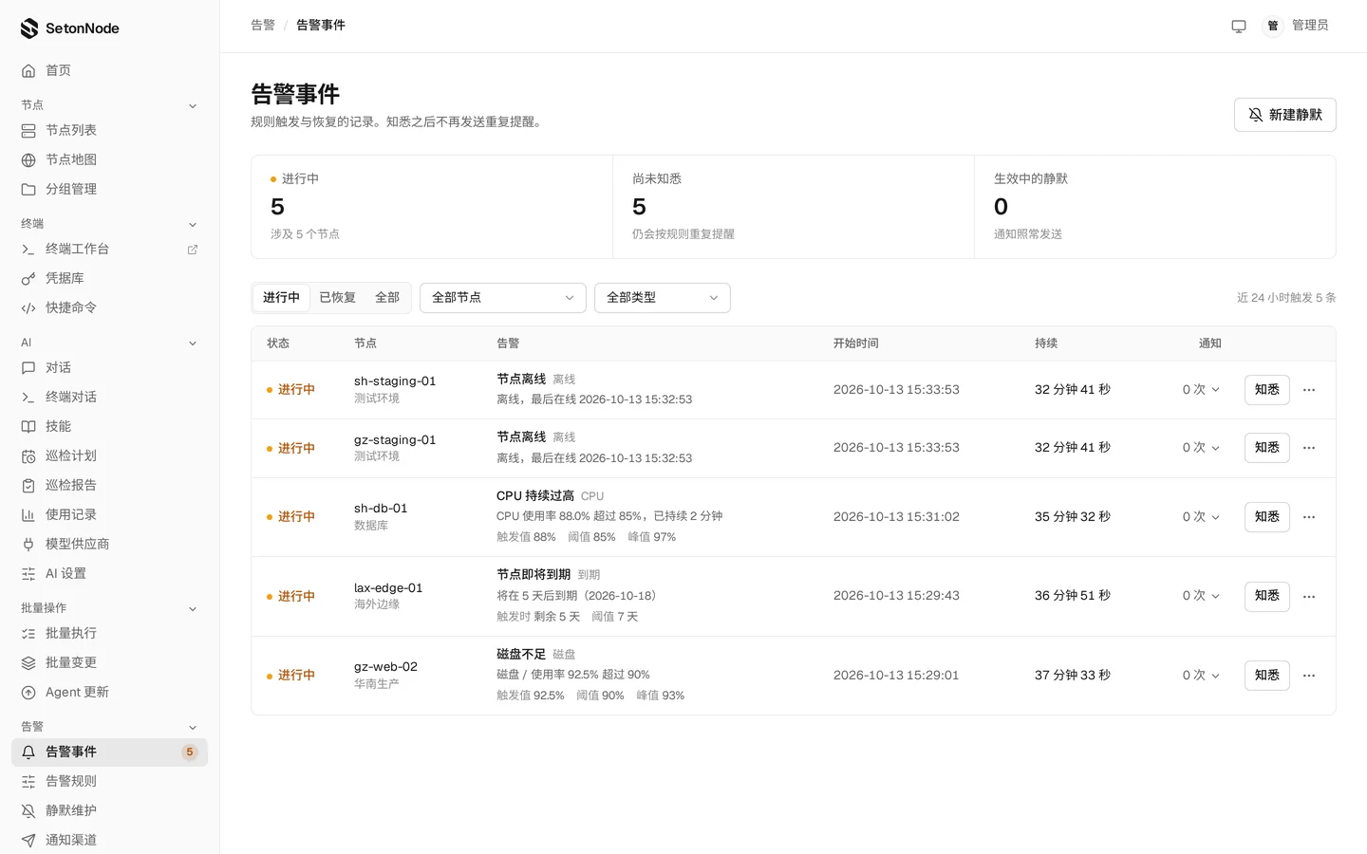Open 分组管理 folder icon
1367x854 pixels.
click(x=28, y=190)
